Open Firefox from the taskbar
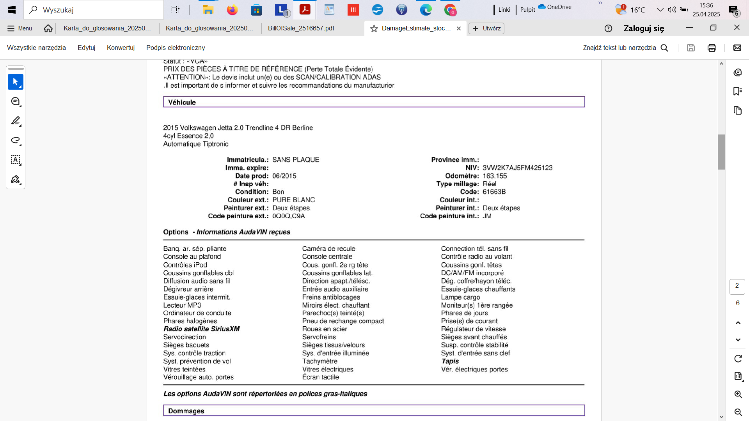 [232, 10]
